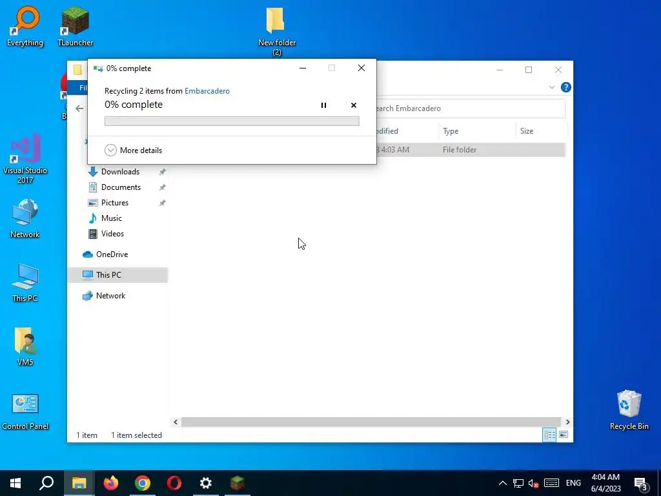This screenshot has height=496, width=661.
Task: Open the touch keyboard tray icon
Action: [x=551, y=483]
